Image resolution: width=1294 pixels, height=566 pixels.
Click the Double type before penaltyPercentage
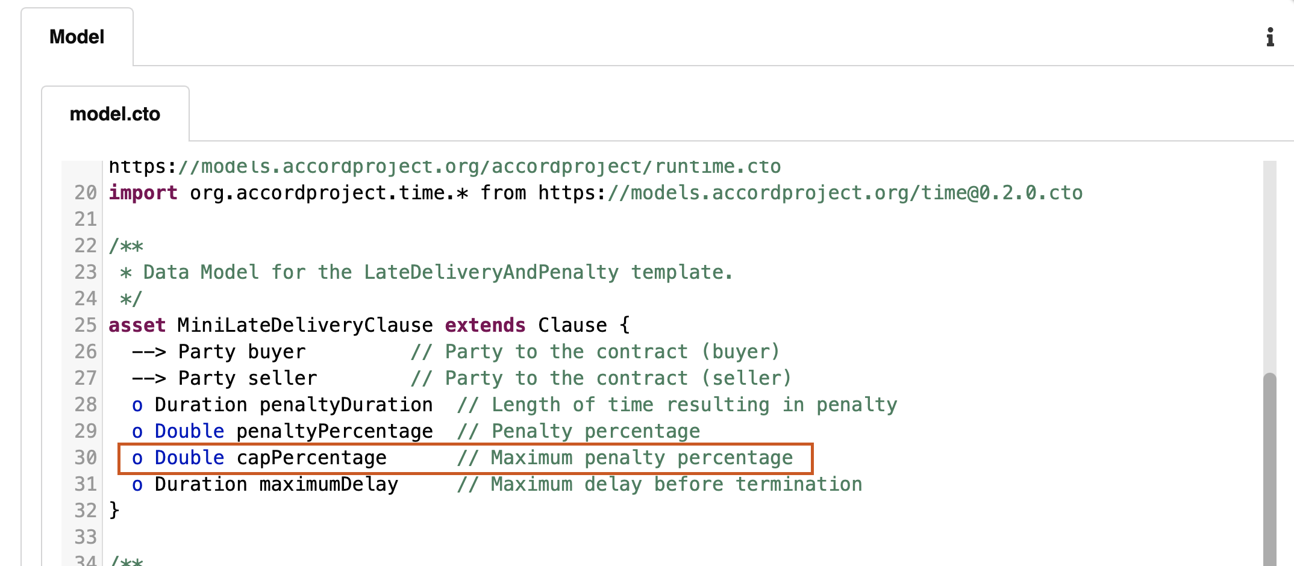click(x=189, y=431)
